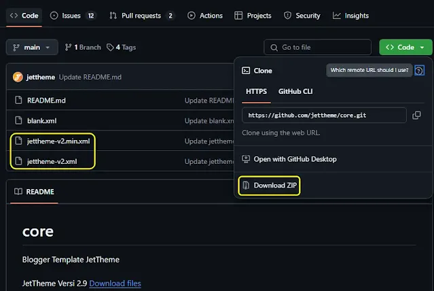
Task: Open the Pull requests tab
Action: coord(142,16)
